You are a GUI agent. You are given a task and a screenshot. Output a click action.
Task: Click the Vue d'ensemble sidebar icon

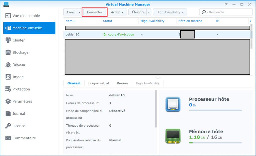click(x=8, y=16)
